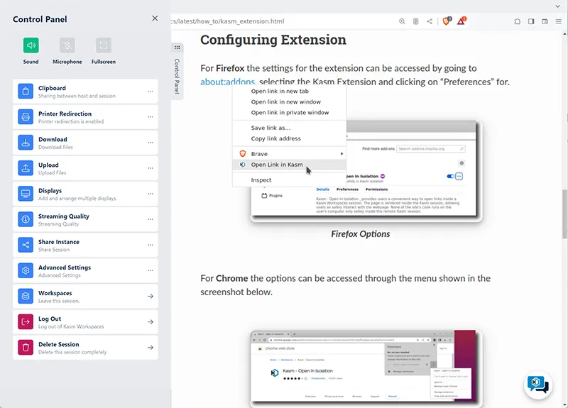Click the Download files icon
Screen dimensions: 568x408
(x=26, y=143)
